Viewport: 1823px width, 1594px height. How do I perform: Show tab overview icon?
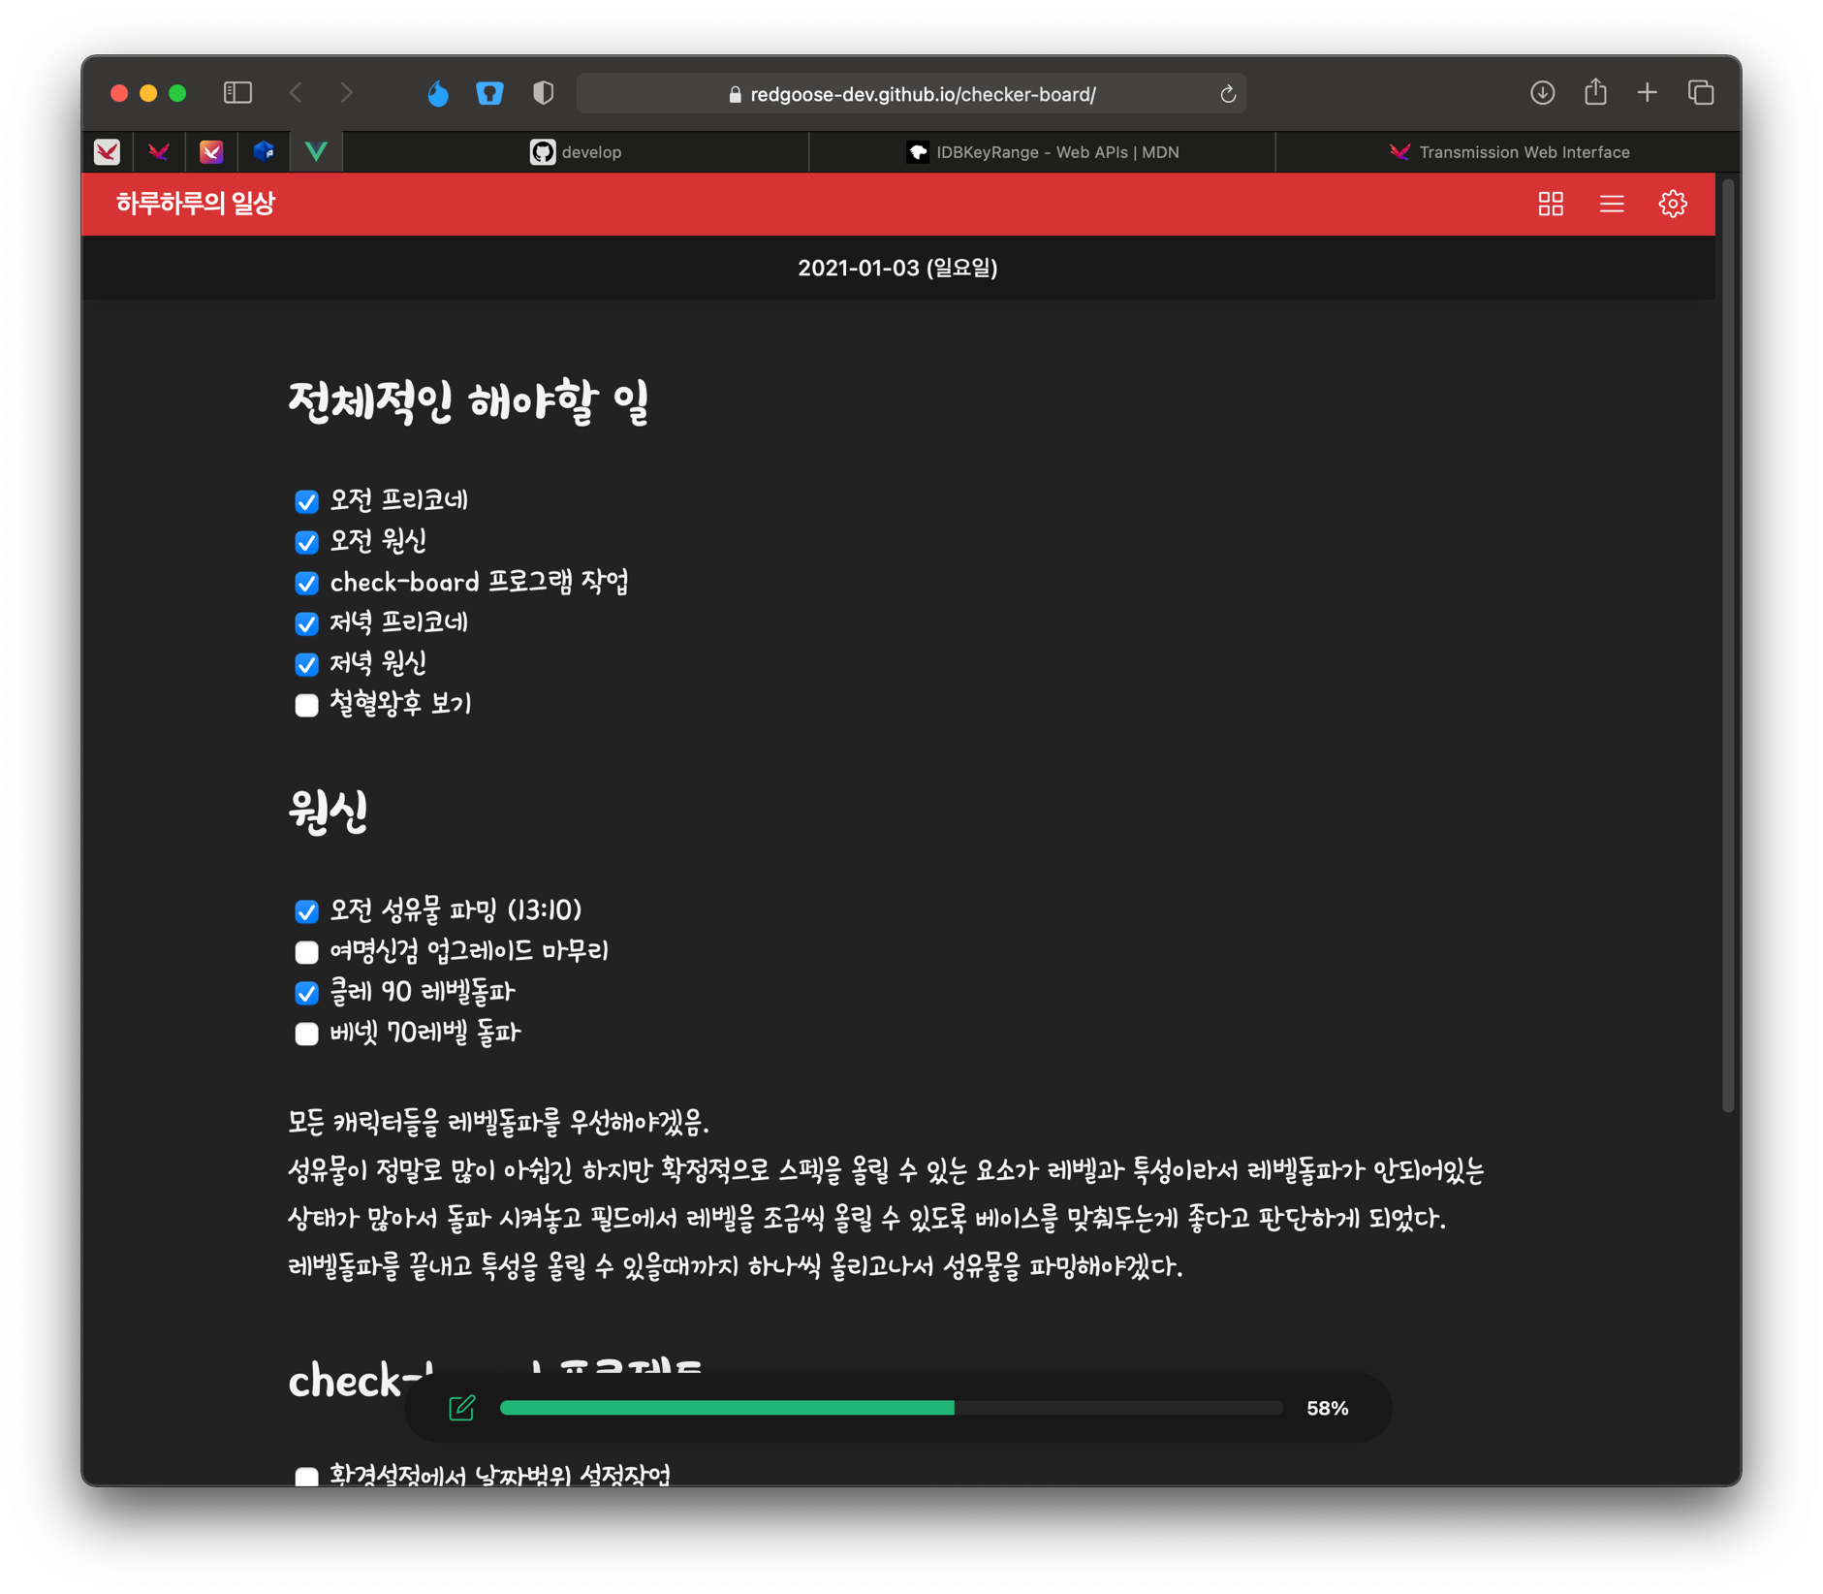(x=1700, y=93)
